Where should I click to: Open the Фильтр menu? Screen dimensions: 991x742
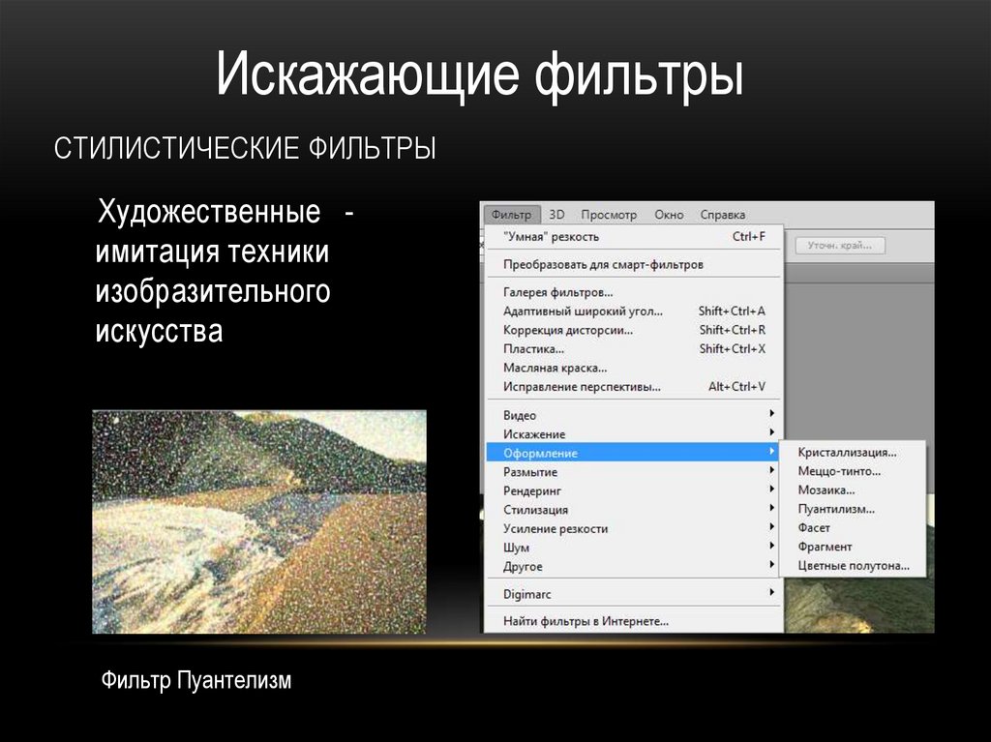[x=511, y=215]
